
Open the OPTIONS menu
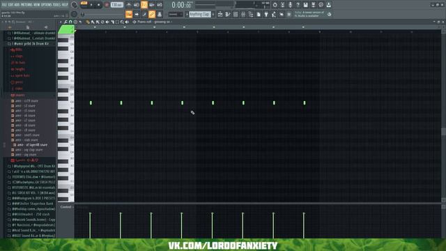coord(47,5)
